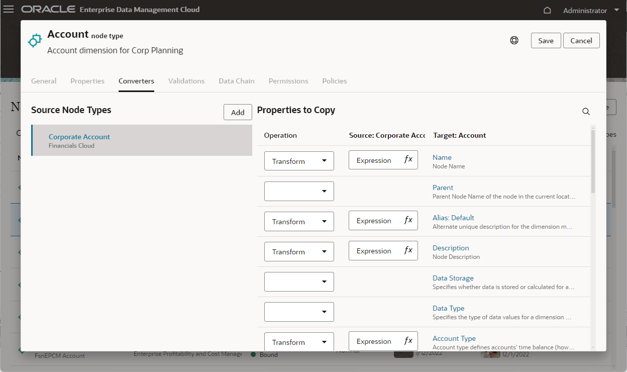Switch to the Properties tab
Screen dimensions: 627x372
tap(87, 81)
